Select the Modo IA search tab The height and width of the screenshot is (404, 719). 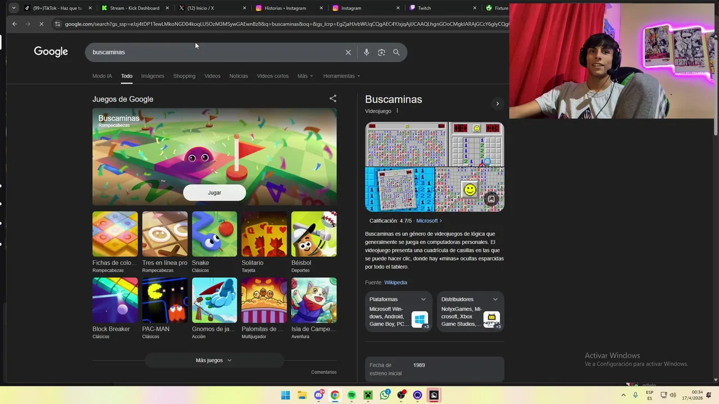102,76
